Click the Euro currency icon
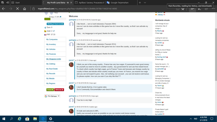217x122 pixels. [x=45, y=27]
